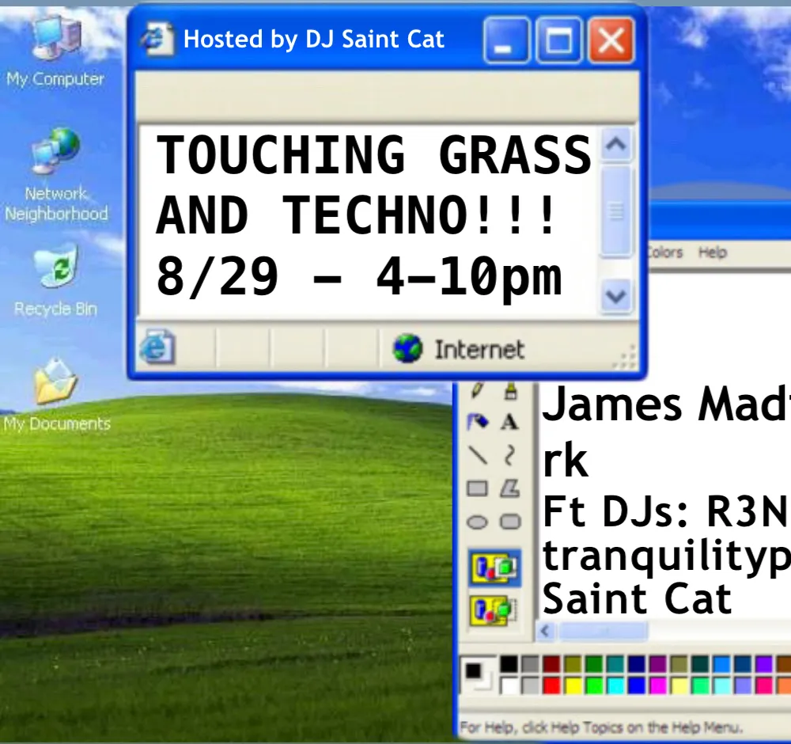Select the Pencil tool in Paint
791x744 pixels.
[x=477, y=389]
